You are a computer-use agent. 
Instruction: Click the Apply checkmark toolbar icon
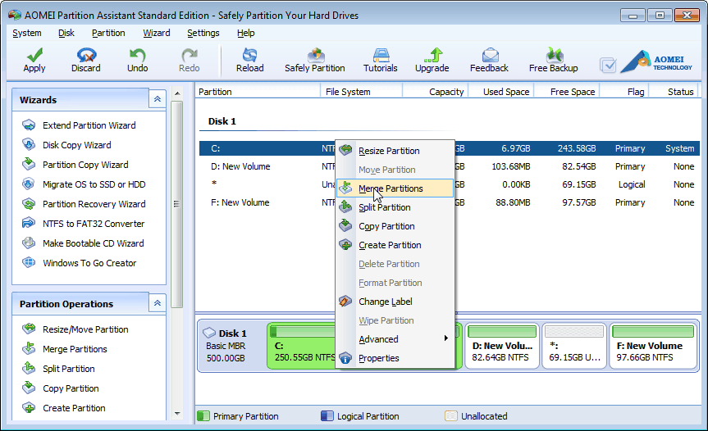34,56
